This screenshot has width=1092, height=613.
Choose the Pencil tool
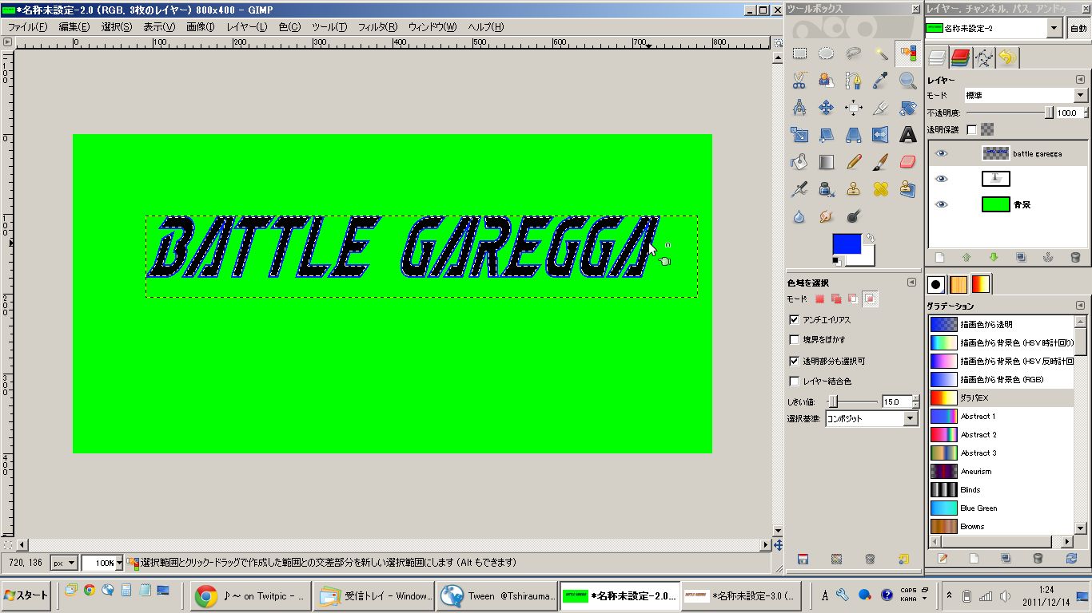coord(854,162)
